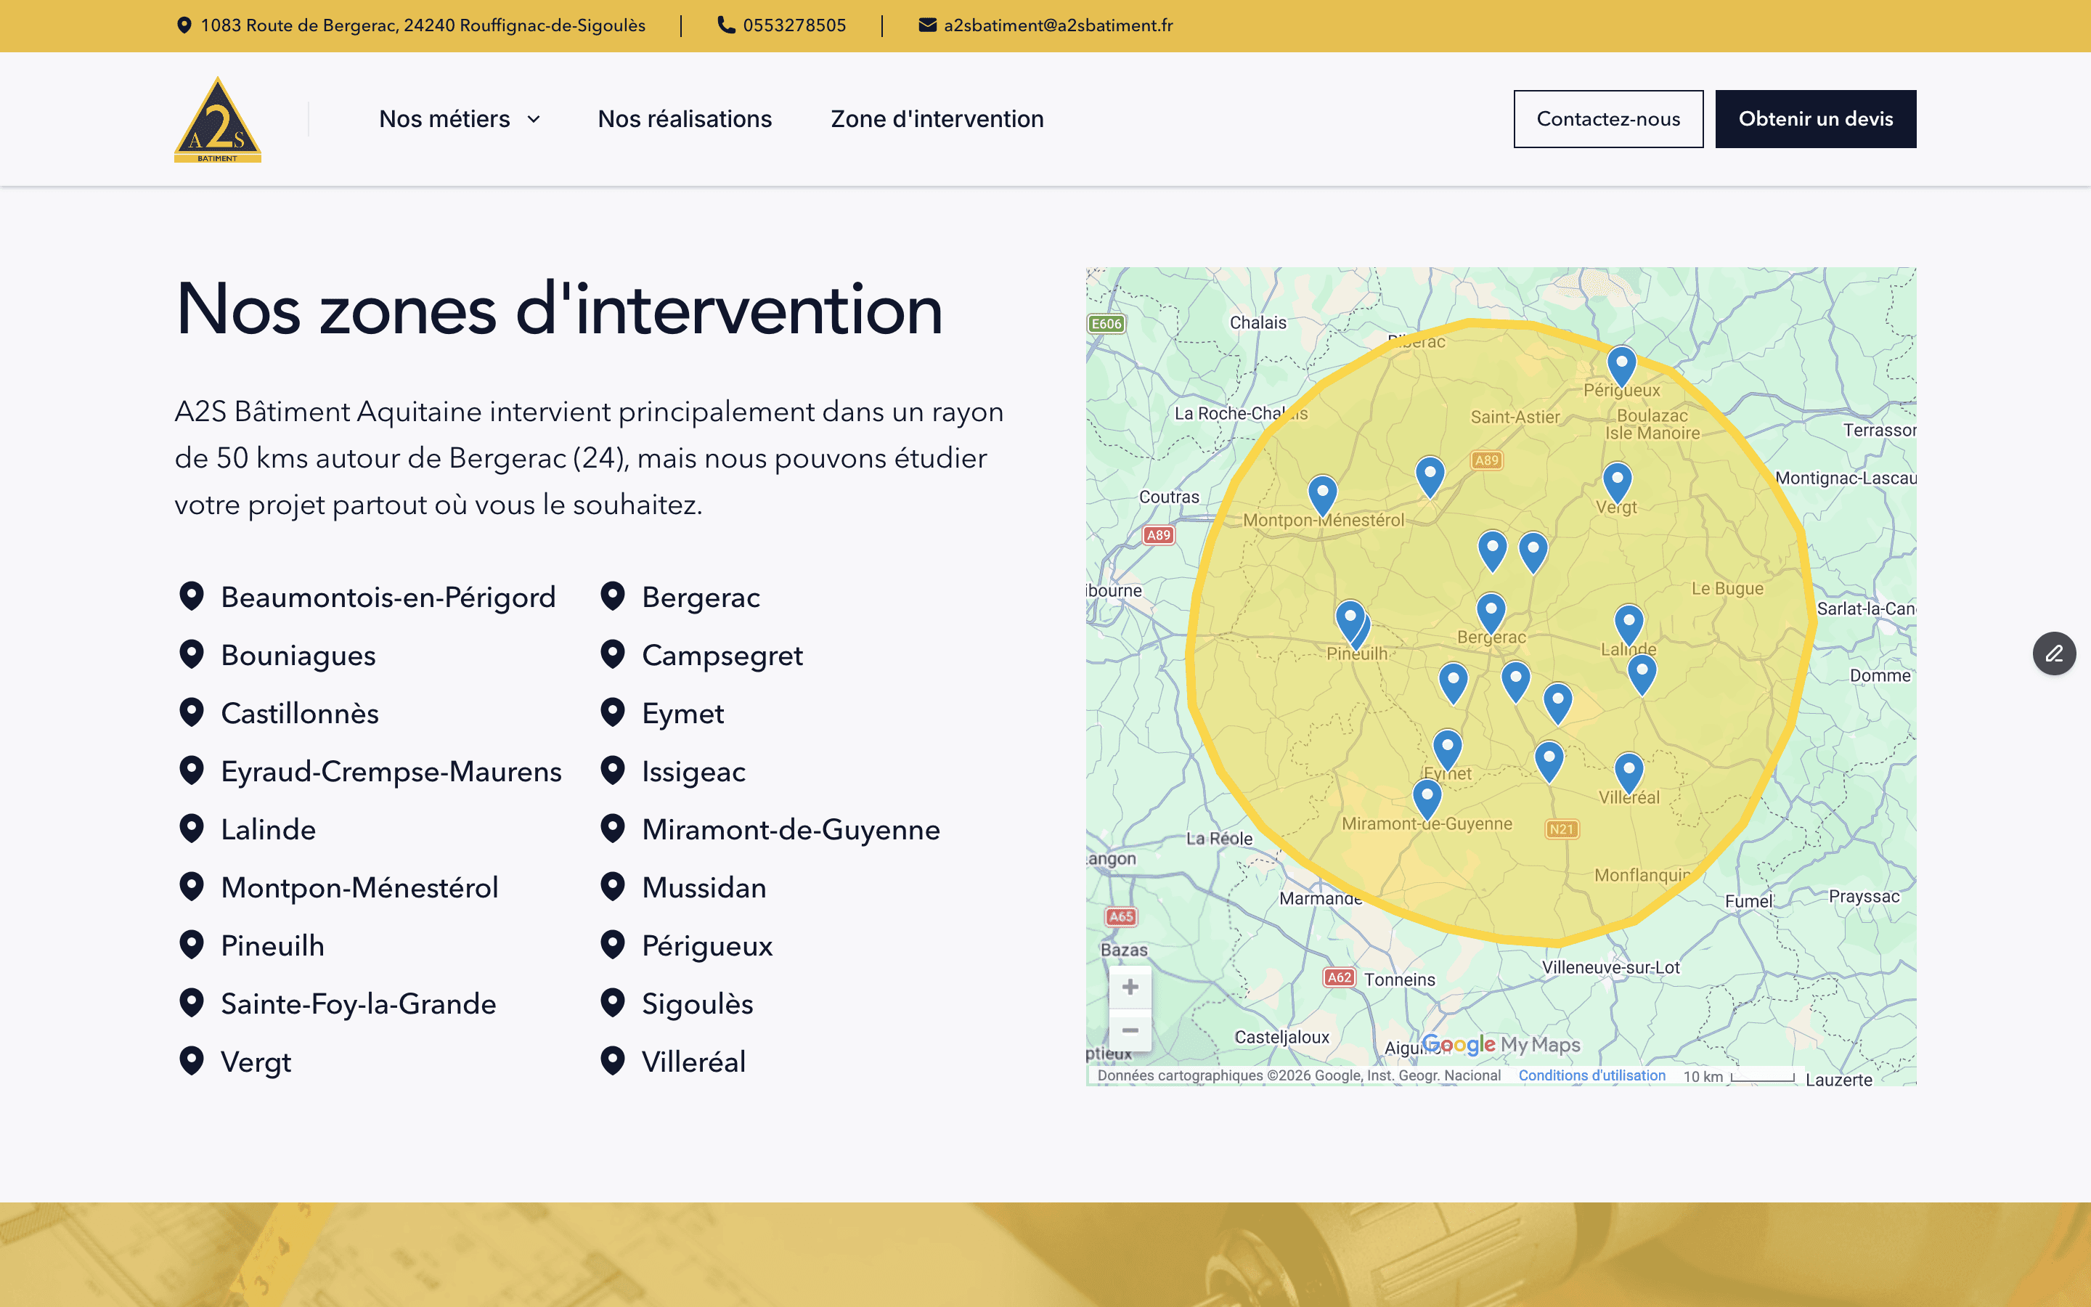Click the map pin on Miramont-de-Guyenne
The width and height of the screenshot is (2091, 1307).
tap(1427, 797)
